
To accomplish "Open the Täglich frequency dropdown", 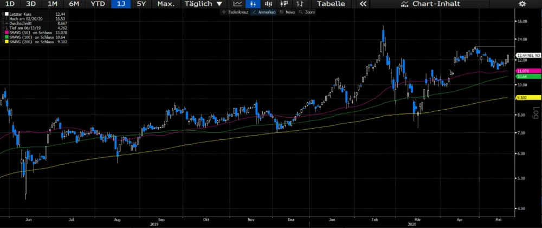I will click(203, 4).
